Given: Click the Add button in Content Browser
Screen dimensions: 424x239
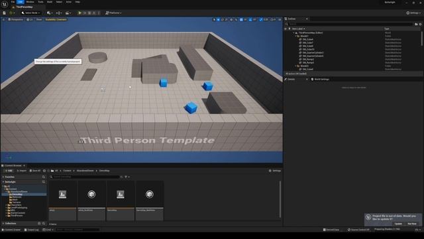Looking at the screenshot, I should coord(9,171).
